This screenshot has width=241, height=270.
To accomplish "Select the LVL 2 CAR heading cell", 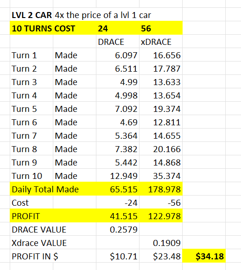I will [32, 15].
